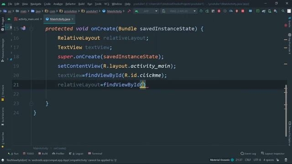Click the 21:37 cursor position status
Viewport: 292px width, 164px height.
tap(239, 160)
